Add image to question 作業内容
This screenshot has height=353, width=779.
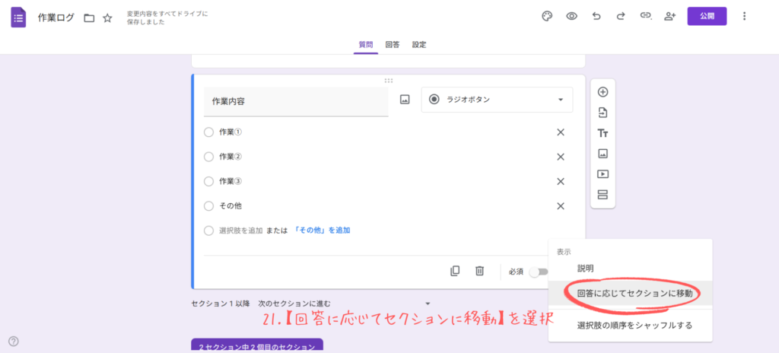[x=405, y=100]
